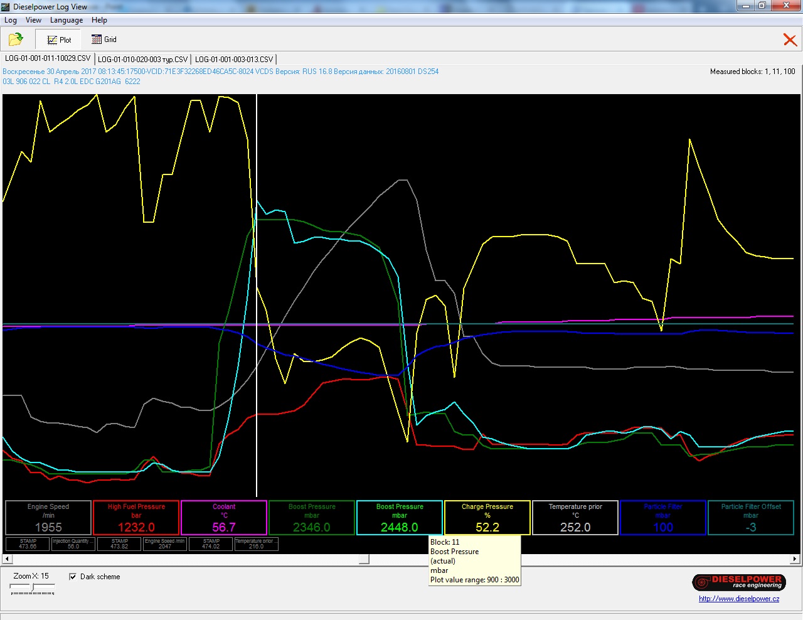
Task: Open the Language menu
Action: coord(66,20)
